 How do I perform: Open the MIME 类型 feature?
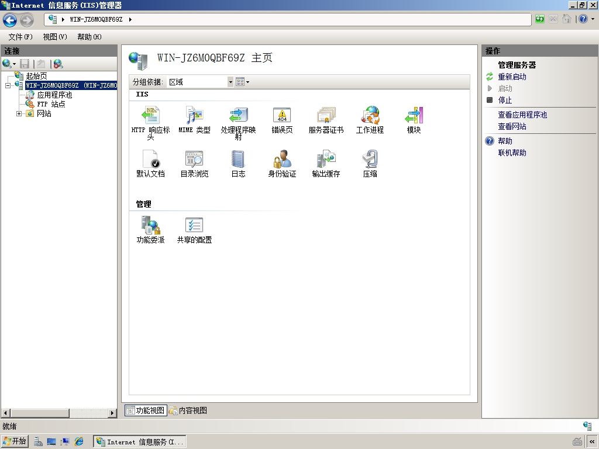pyautogui.click(x=194, y=120)
